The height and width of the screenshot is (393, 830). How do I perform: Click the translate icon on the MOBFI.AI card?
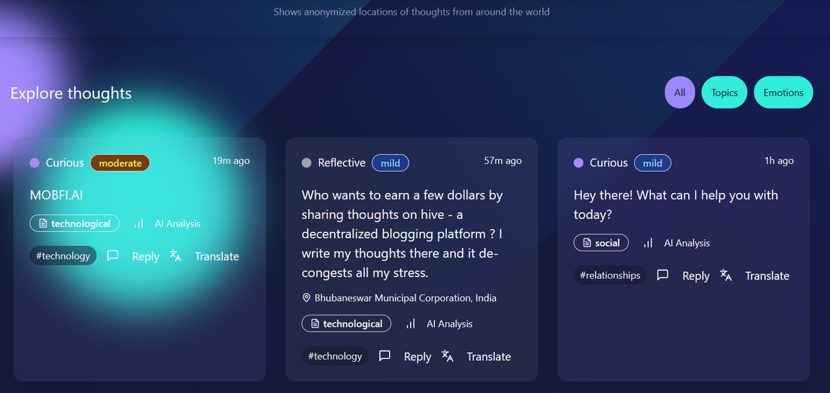[x=176, y=256]
